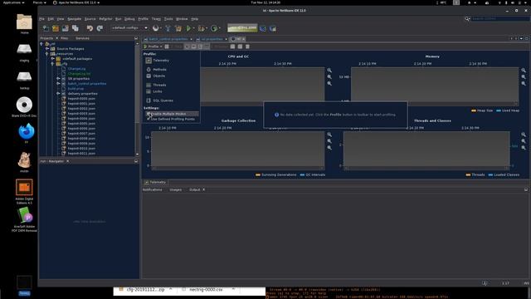This screenshot has width=531, height=299.
Task: Click the Clean and Build Project icon
Action: (x=178, y=28)
